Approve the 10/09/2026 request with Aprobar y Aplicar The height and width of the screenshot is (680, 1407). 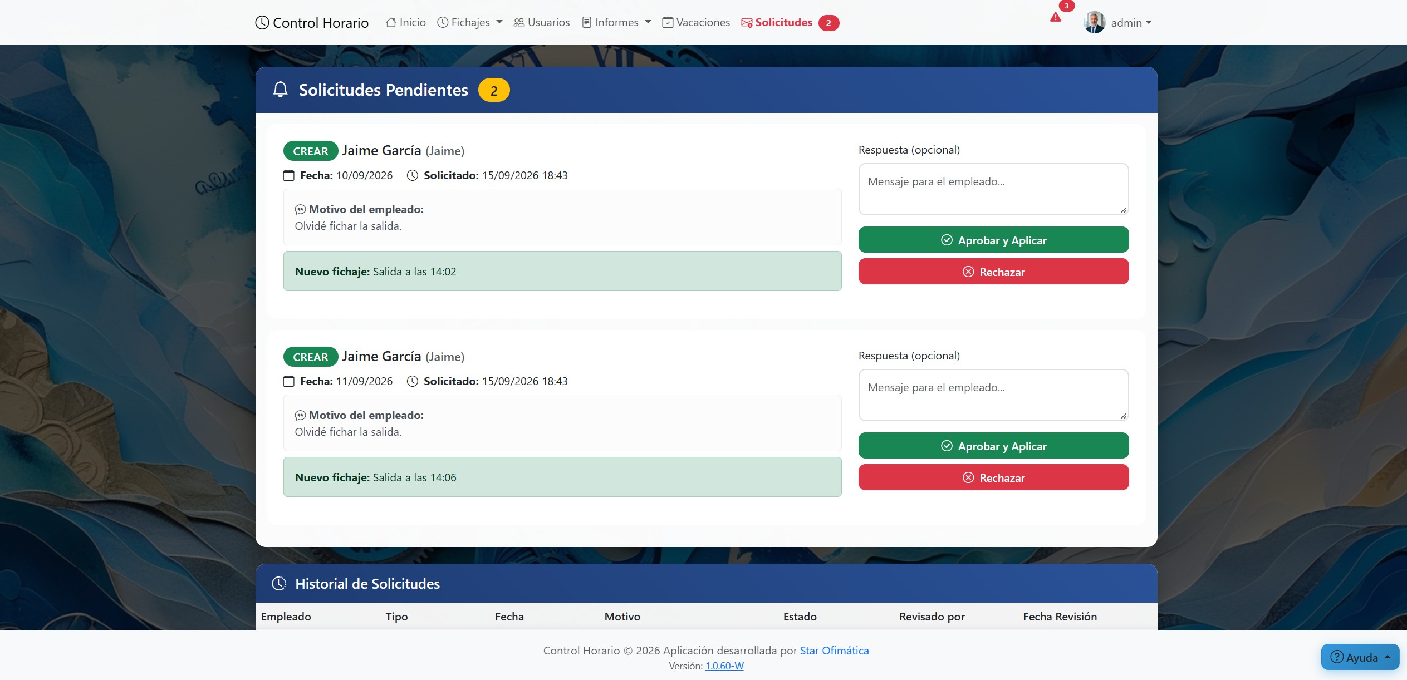tap(993, 240)
